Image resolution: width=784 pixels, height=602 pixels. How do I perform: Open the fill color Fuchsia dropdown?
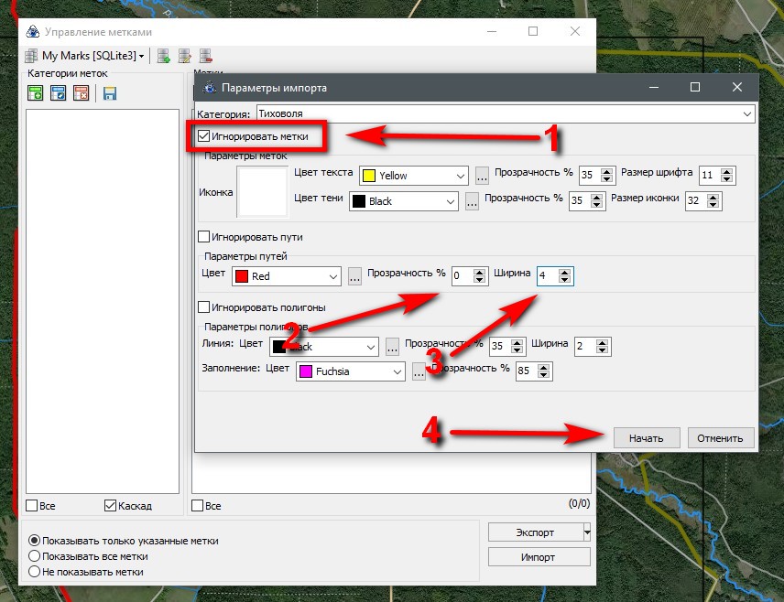pyautogui.click(x=350, y=371)
